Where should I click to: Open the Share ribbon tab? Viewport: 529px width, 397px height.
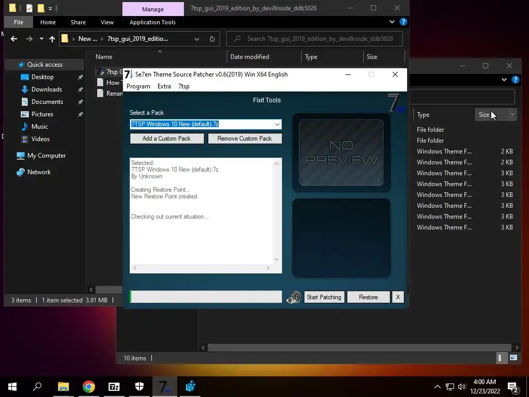79,22
